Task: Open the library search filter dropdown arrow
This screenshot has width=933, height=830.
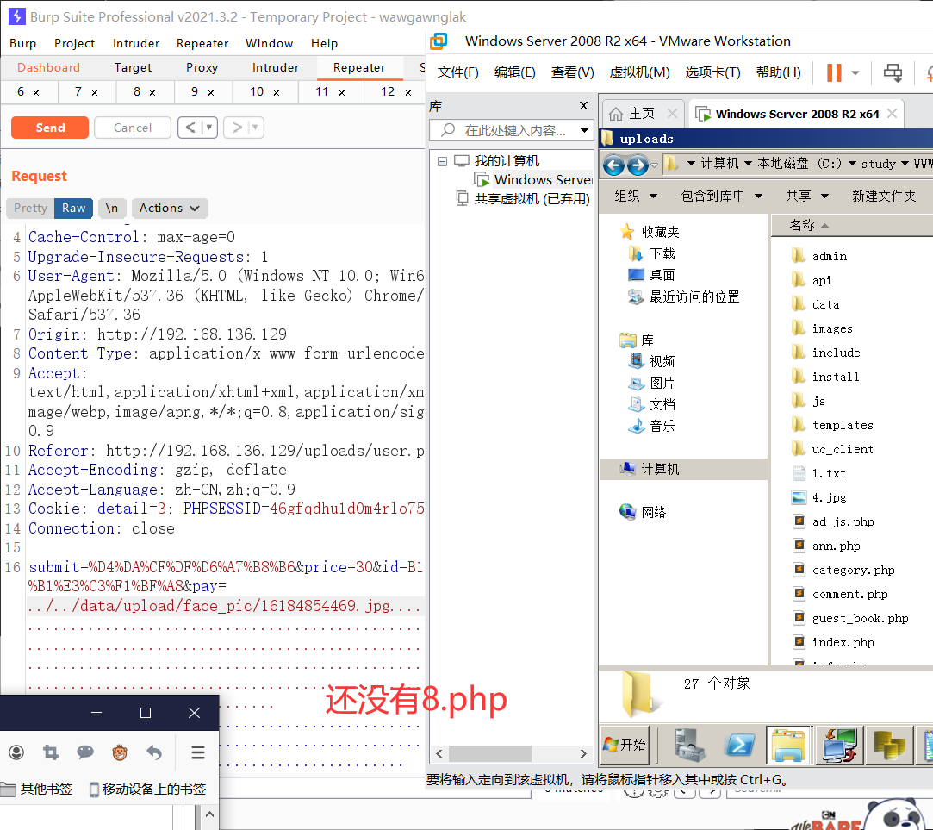Action: click(x=584, y=130)
